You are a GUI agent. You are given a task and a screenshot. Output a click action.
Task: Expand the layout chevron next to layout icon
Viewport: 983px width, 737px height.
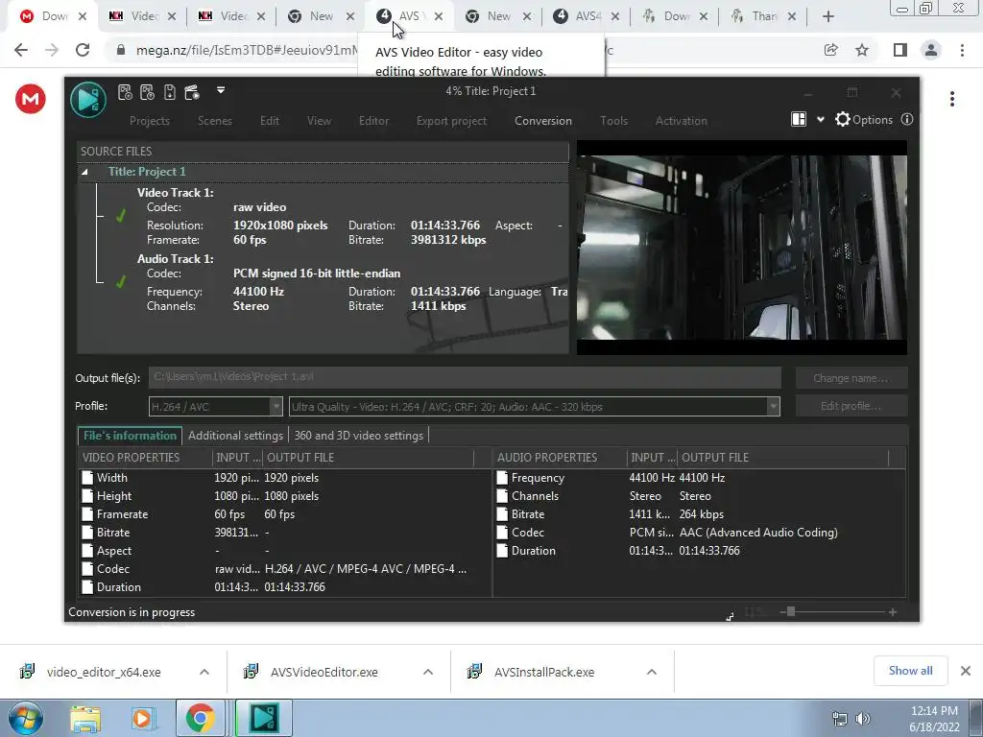click(820, 120)
